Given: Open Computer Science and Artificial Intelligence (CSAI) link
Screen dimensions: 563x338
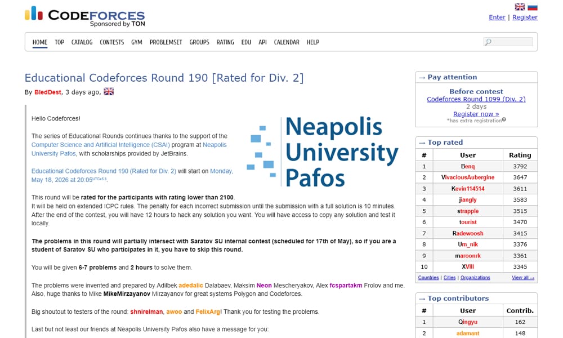Looking at the screenshot, I should point(101,145).
